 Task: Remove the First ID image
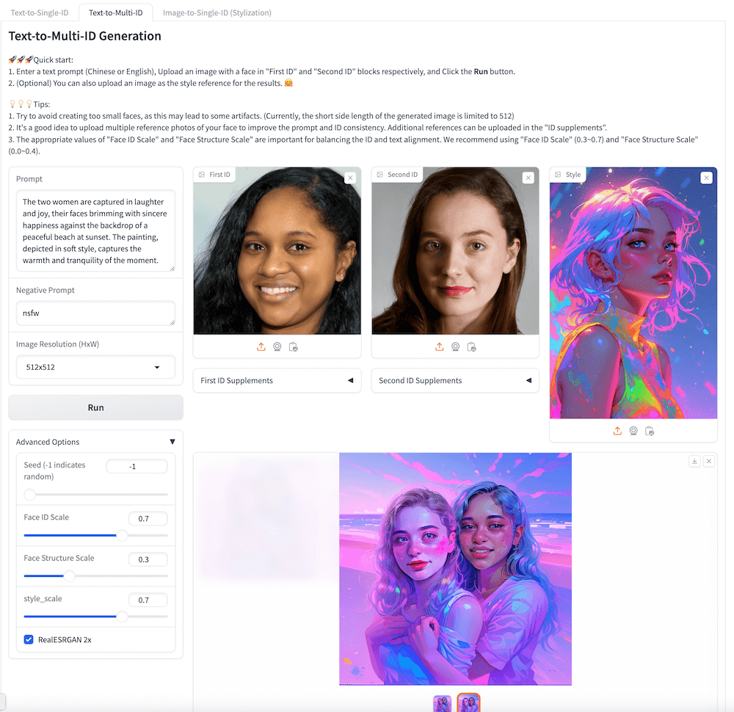pyautogui.click(x=350, y=178)
